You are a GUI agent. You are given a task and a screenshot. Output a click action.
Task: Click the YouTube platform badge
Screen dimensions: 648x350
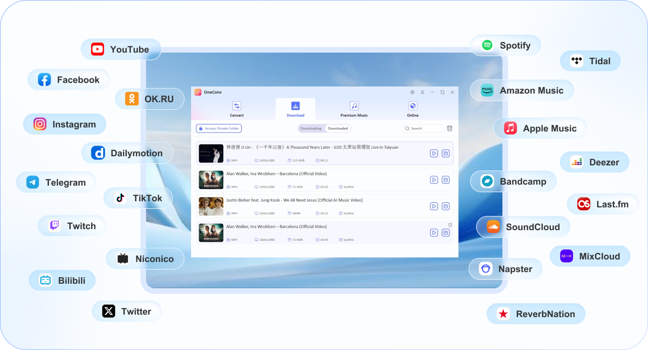tap(121, 50)
